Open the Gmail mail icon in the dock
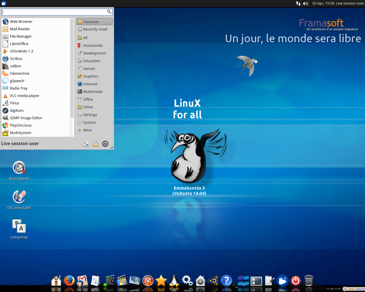 (x=82, y=281)
